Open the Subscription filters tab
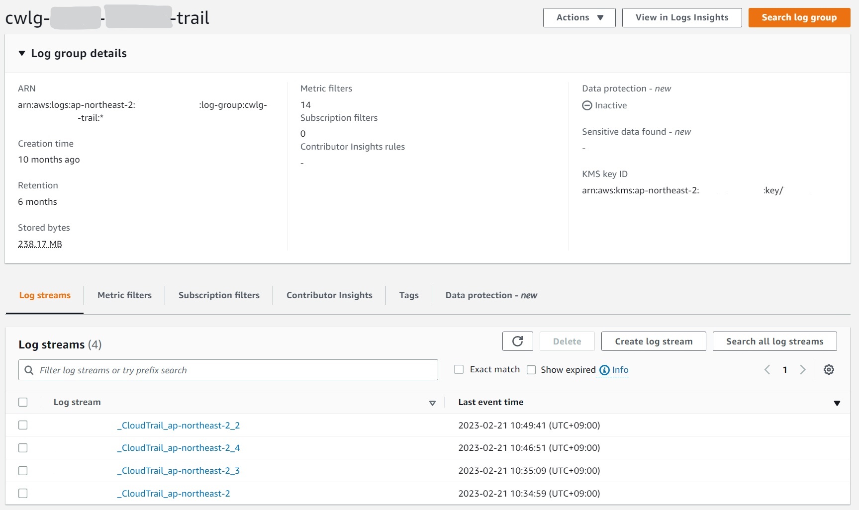This screenshot has height=510, width=859. [x=219, y=295]
